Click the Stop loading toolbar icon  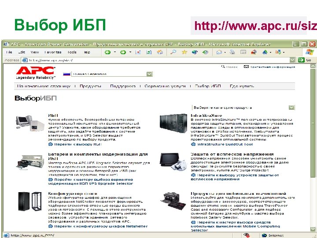pyautogui.click(x=138, y=52)
